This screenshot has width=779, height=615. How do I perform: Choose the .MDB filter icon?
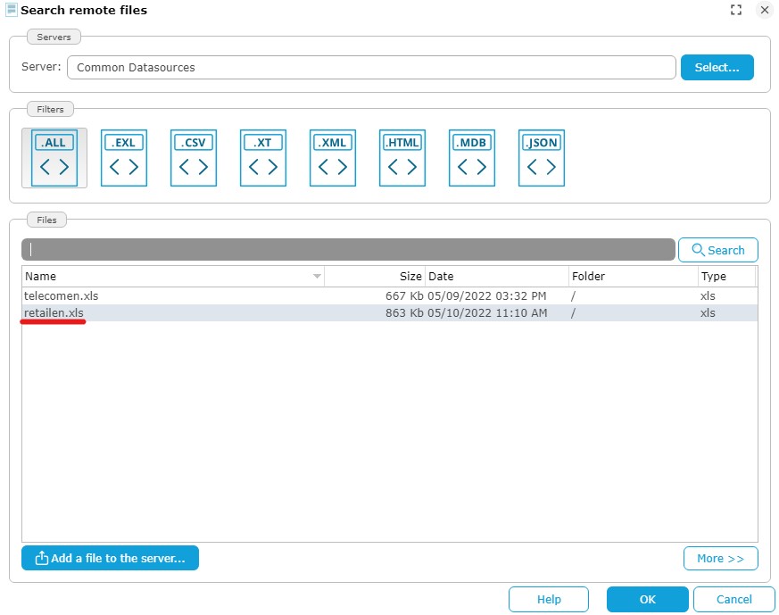tap(472, 158)
